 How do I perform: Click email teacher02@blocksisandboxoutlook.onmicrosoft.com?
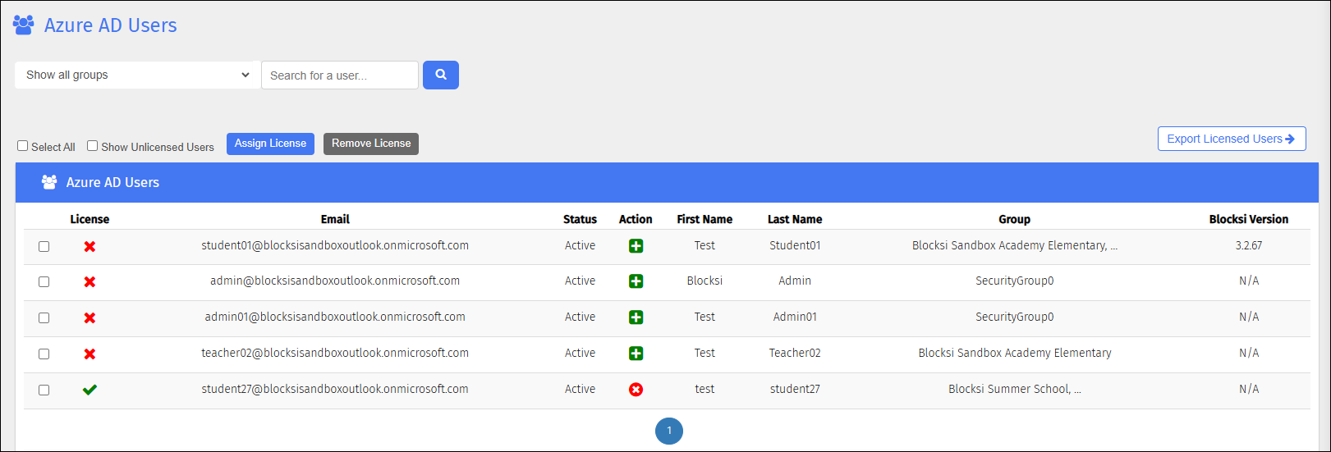[x=335, y=353]
